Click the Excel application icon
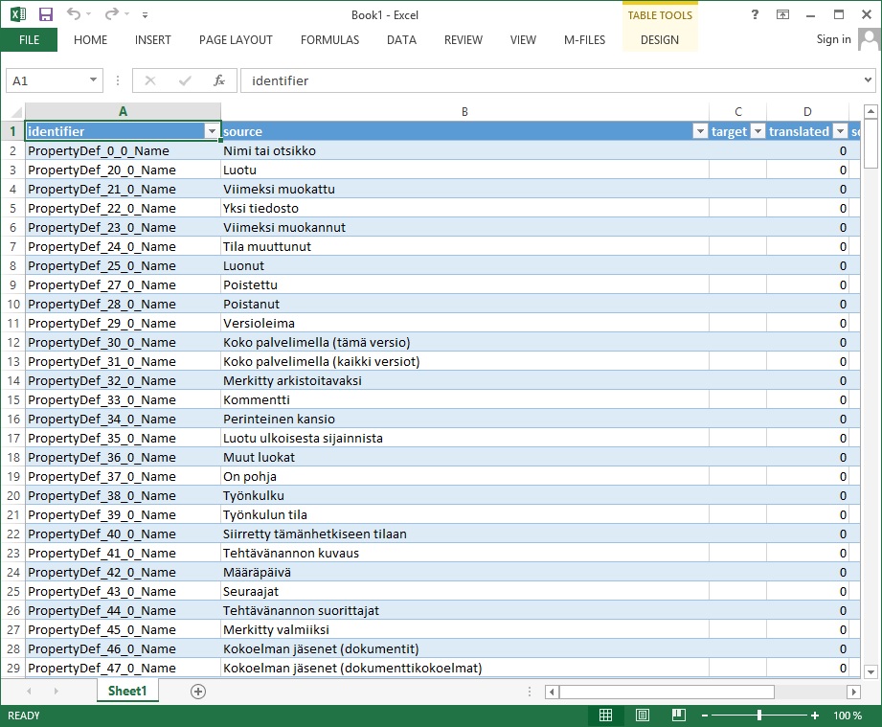Viewport: 882px width, 727px height. pos(18,14)
